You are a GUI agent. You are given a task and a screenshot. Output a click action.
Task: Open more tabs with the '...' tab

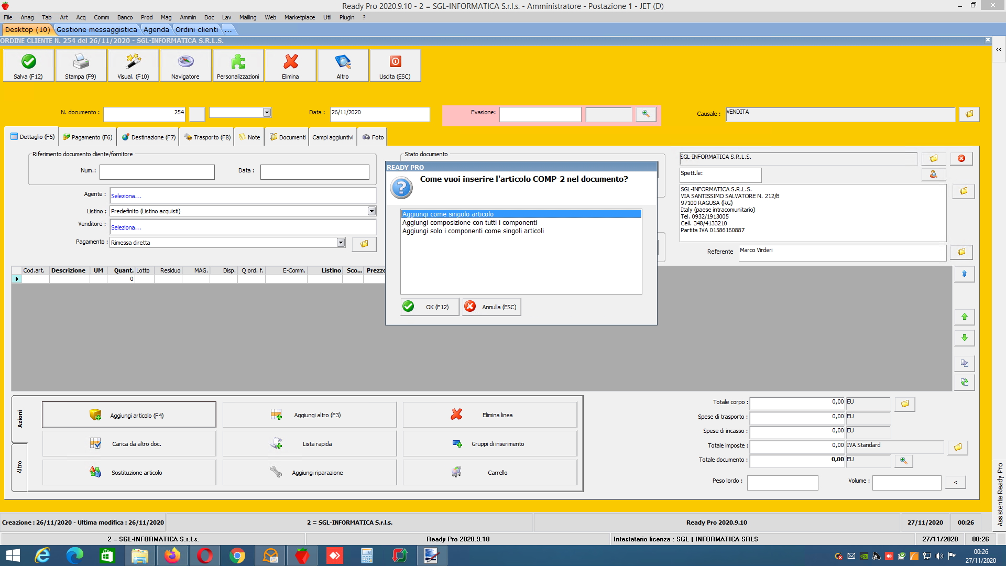coord(228,30)
